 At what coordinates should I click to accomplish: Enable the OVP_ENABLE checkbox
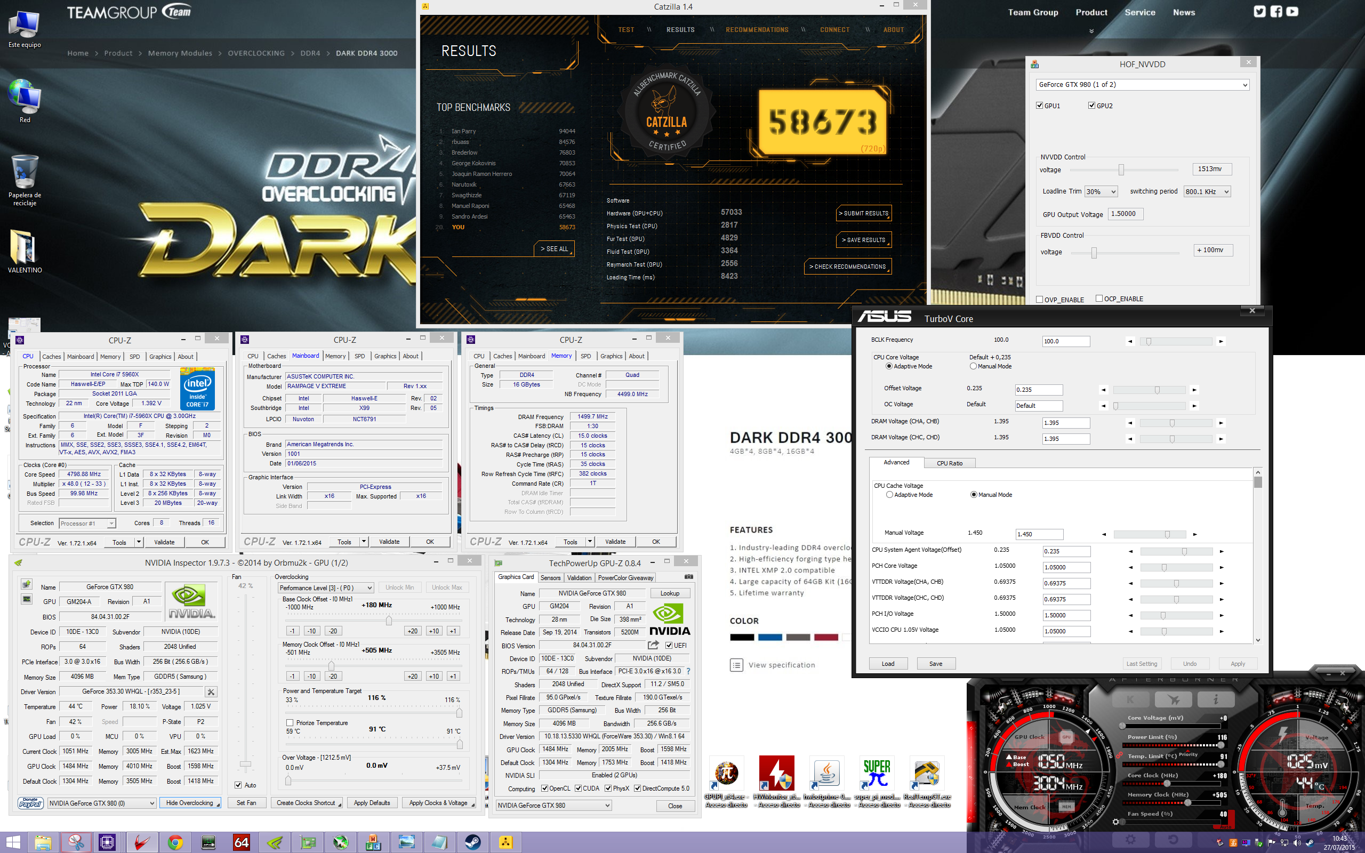(1040, 300)
